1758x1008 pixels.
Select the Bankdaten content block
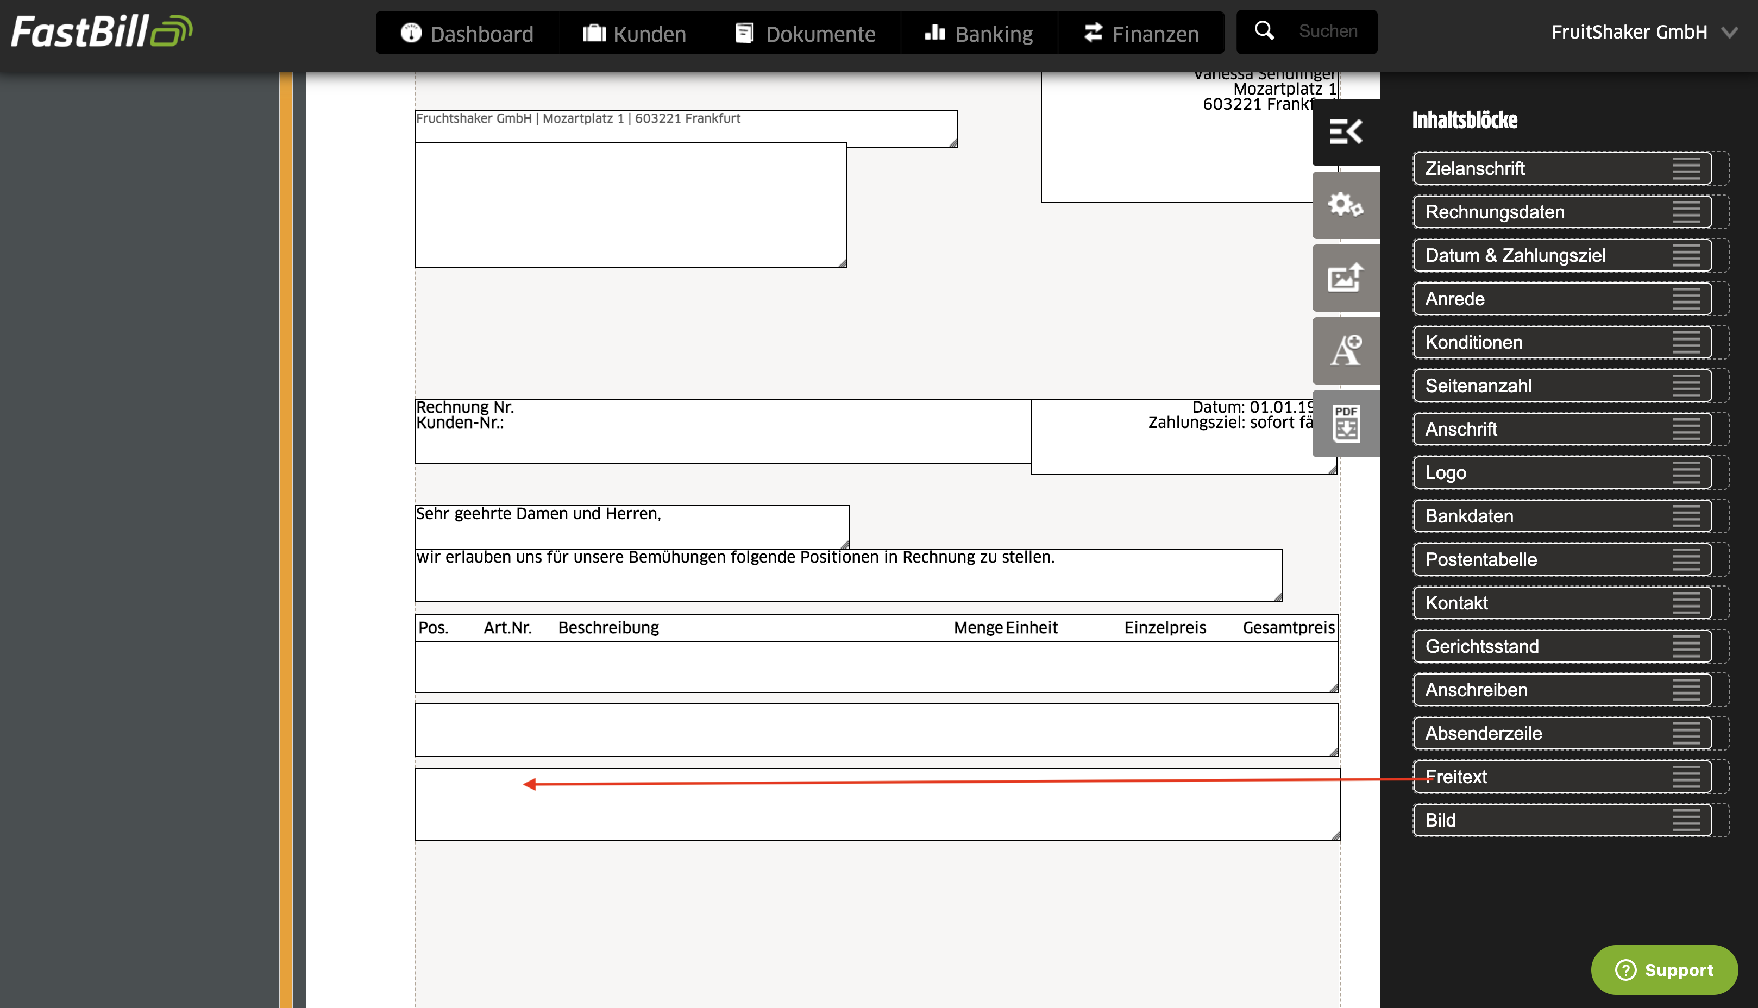(x=1562, y=516)
